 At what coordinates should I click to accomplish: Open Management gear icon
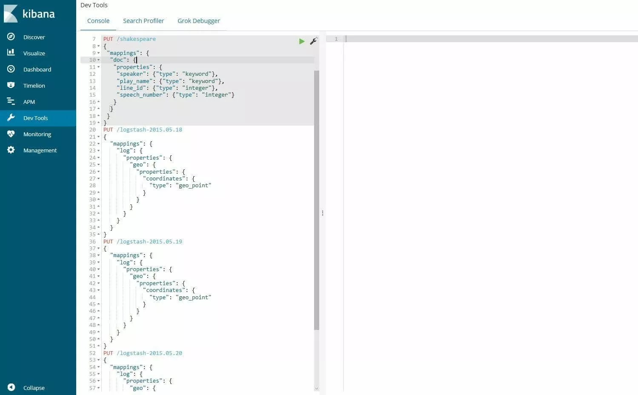tap(11, 150)
